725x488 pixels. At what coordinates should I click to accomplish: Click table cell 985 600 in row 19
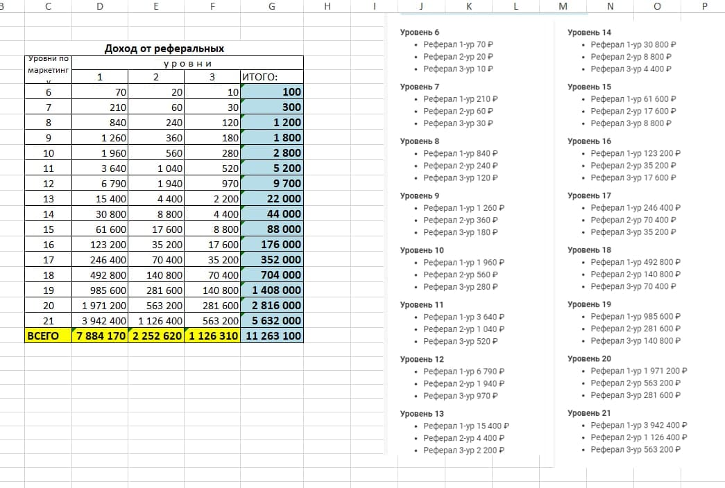pos(100,290)
